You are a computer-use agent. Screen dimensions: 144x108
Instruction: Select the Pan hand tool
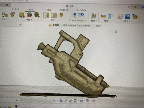point(66,101)
